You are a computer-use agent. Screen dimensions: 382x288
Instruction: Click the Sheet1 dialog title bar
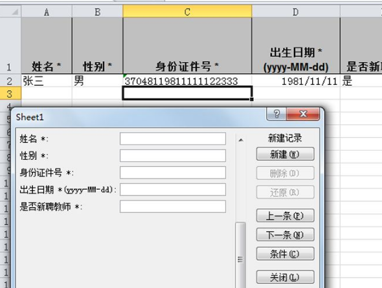pos(139,117)
